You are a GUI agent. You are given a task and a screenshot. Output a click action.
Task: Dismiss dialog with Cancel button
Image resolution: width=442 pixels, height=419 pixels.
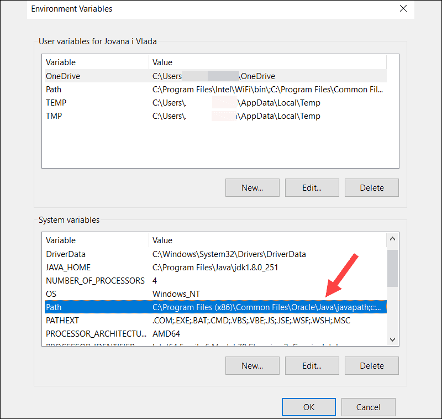[x=369, y=407]
